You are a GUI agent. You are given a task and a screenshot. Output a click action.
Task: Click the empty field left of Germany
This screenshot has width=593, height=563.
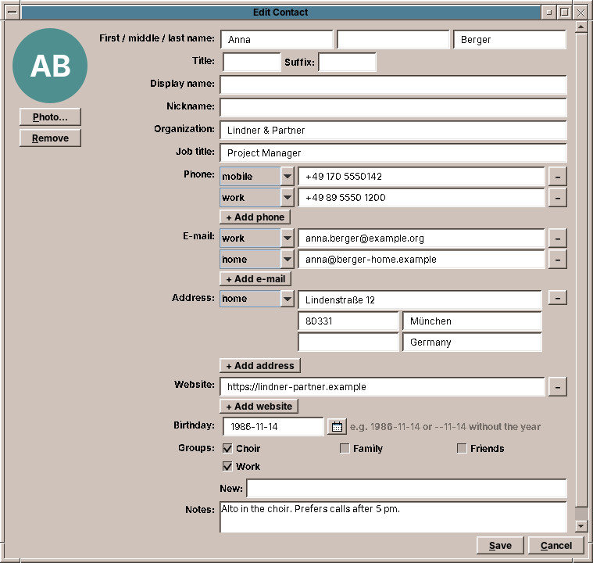pyautogui.click(x=348, y=342)
